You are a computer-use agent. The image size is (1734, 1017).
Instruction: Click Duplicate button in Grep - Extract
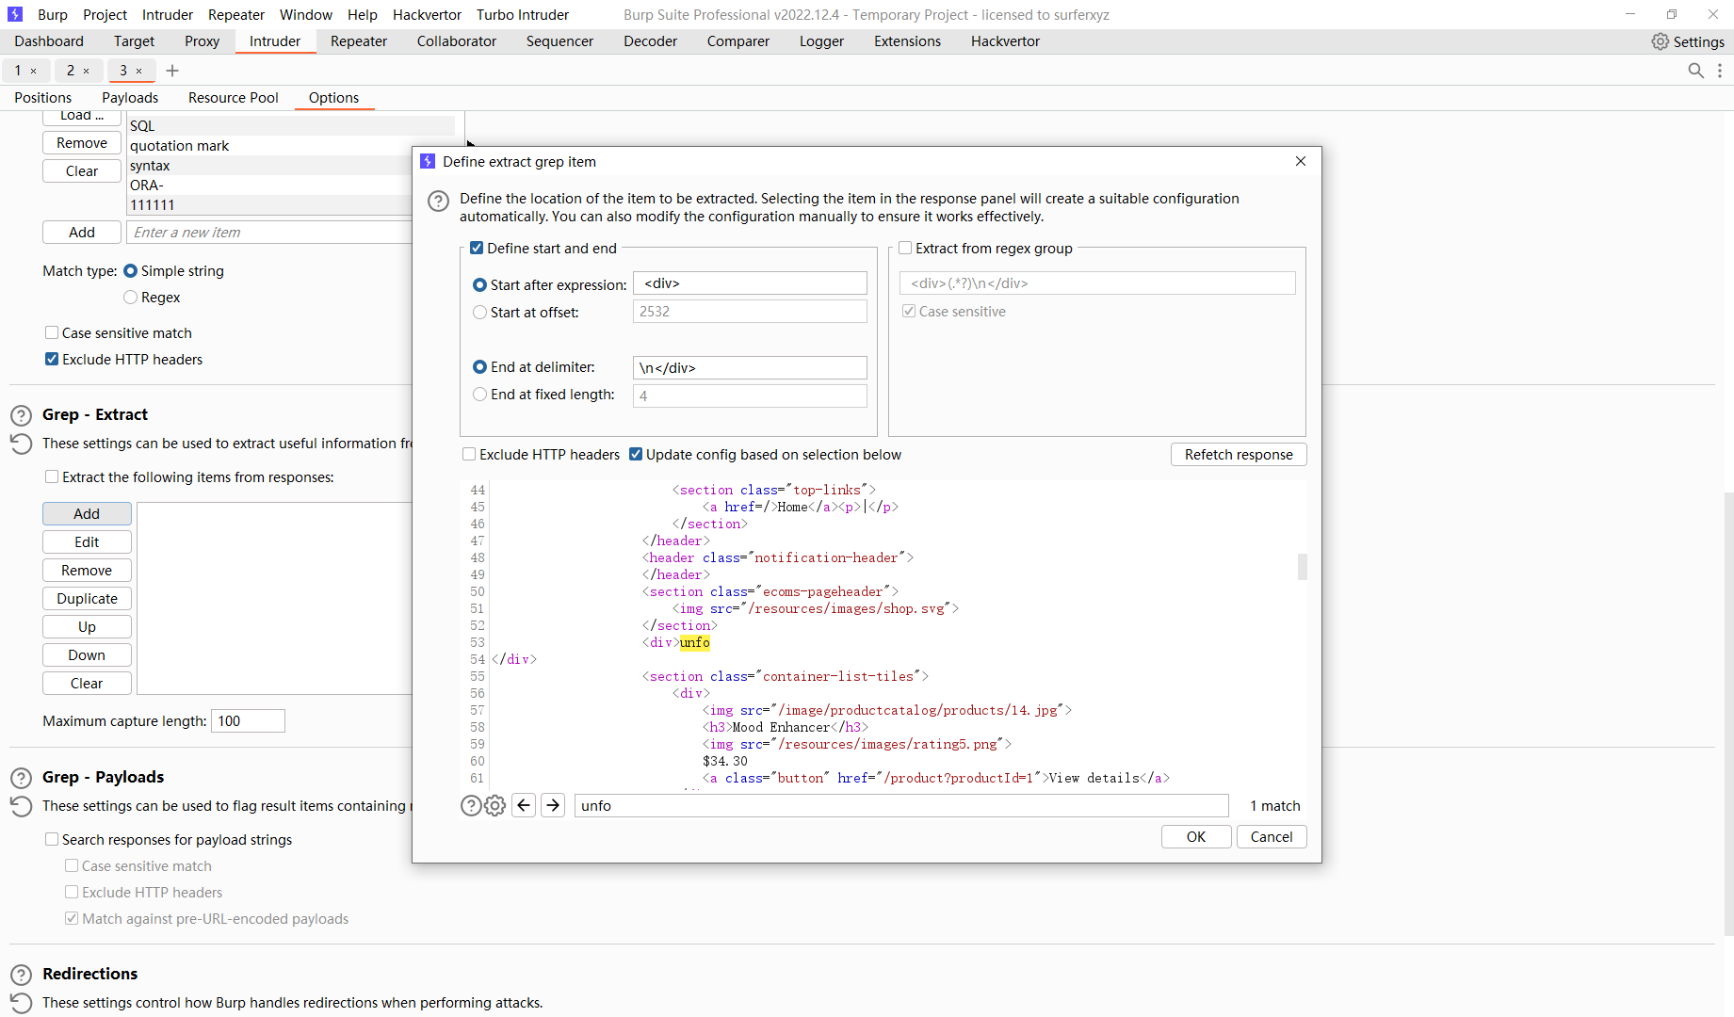point(87,598)
